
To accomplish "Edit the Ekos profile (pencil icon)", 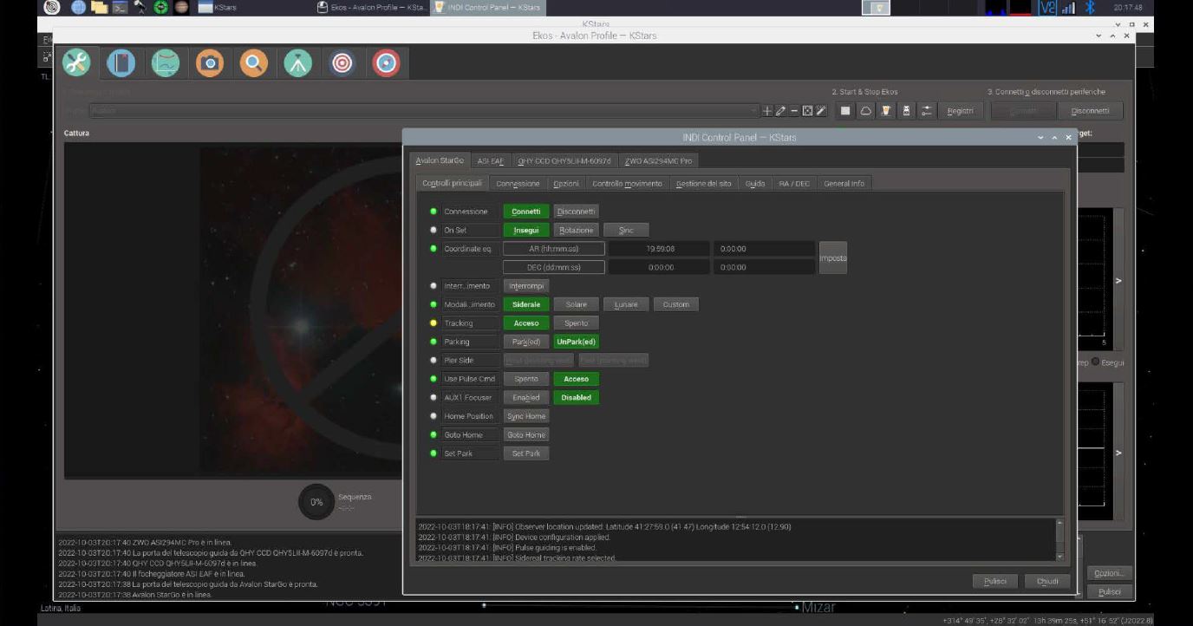I will 780,111.
